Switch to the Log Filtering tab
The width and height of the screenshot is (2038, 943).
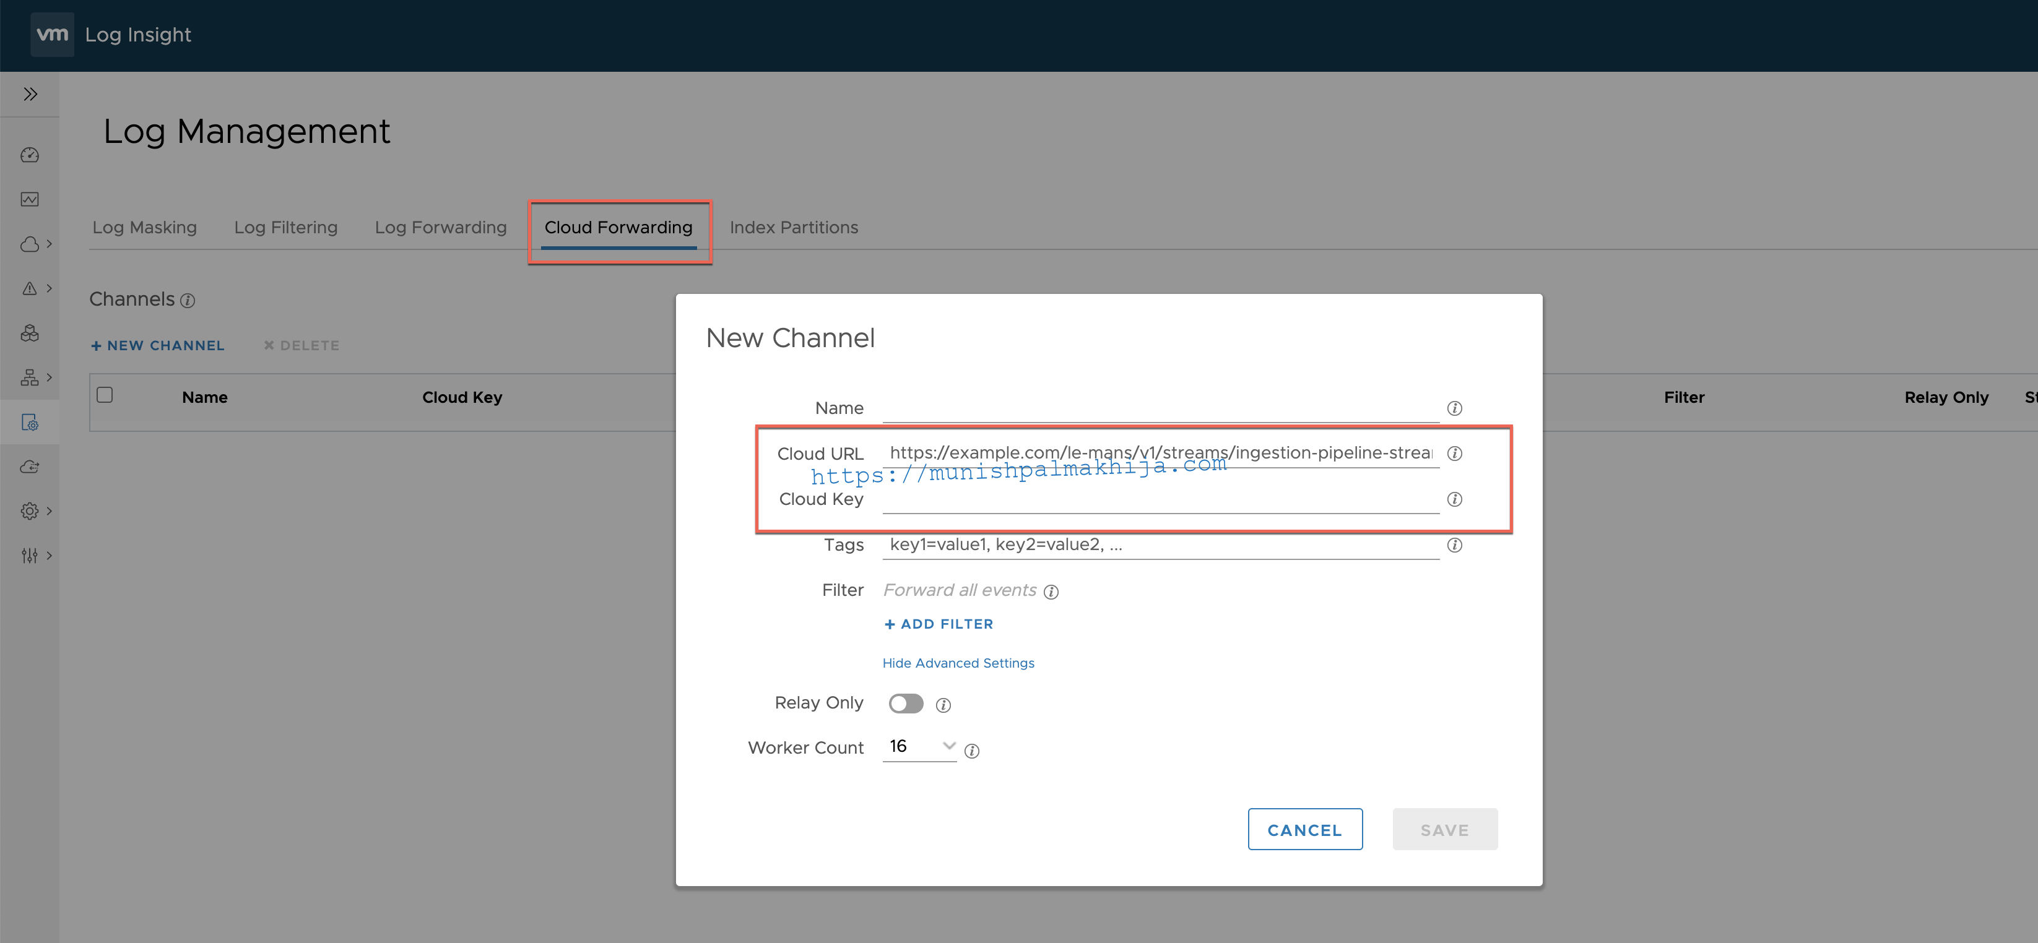tap(285, 228)
